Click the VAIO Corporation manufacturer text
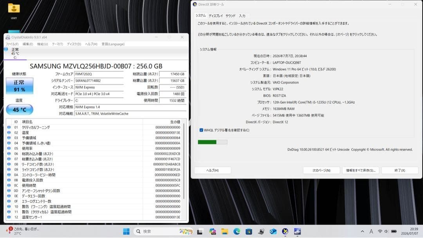Viewport: 423px width, 238px height. [286, 83]
